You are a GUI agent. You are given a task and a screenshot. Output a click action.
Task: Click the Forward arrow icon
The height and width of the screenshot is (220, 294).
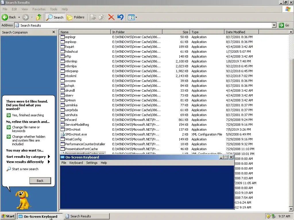[x=26, y=17]
